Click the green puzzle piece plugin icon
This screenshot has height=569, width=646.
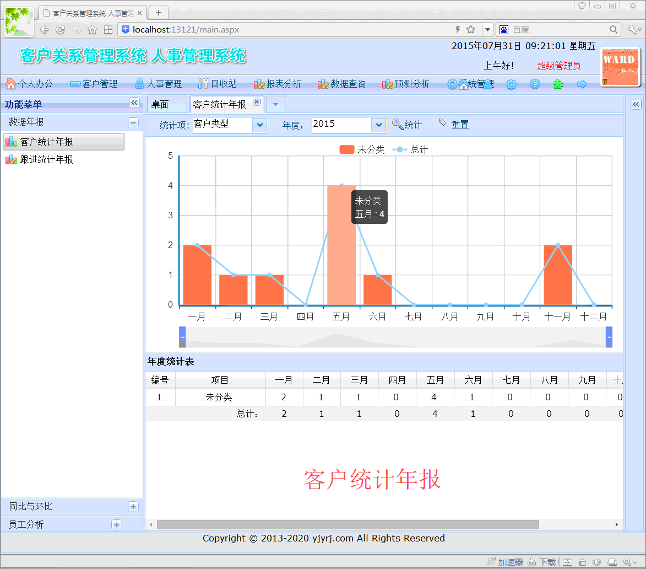click(558, 84)
